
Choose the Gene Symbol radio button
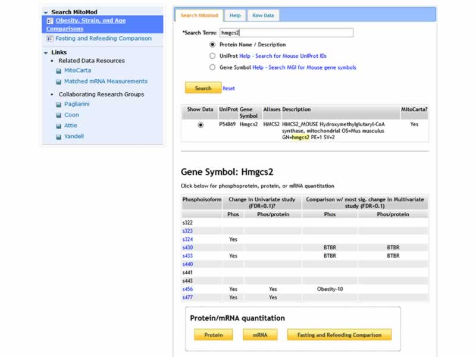212,68
